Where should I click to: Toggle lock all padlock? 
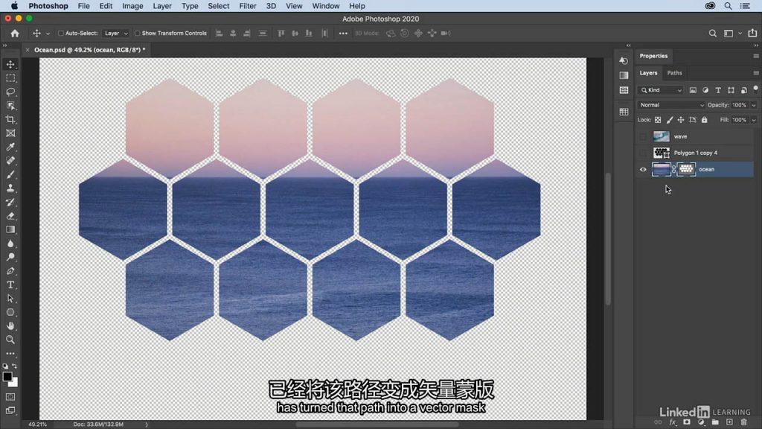pyautogui.click(x=704, y=120)
